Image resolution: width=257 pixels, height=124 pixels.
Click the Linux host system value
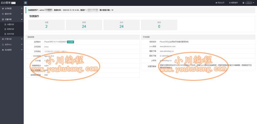pos(46,47)
